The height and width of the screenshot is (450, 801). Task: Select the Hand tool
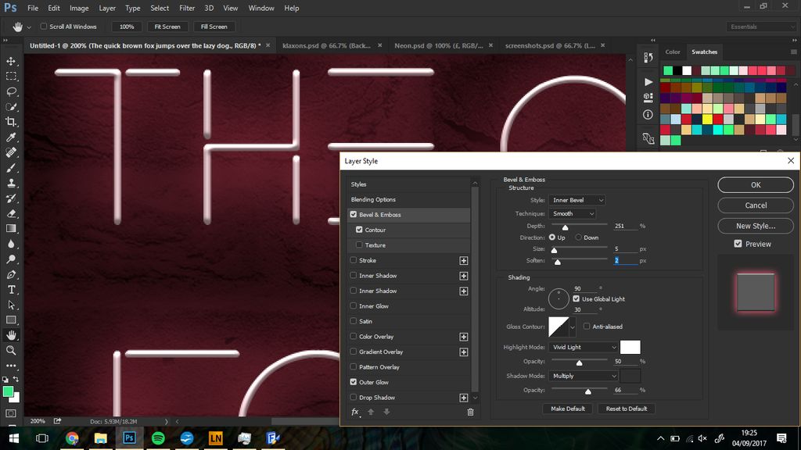[x=11, y=334]
